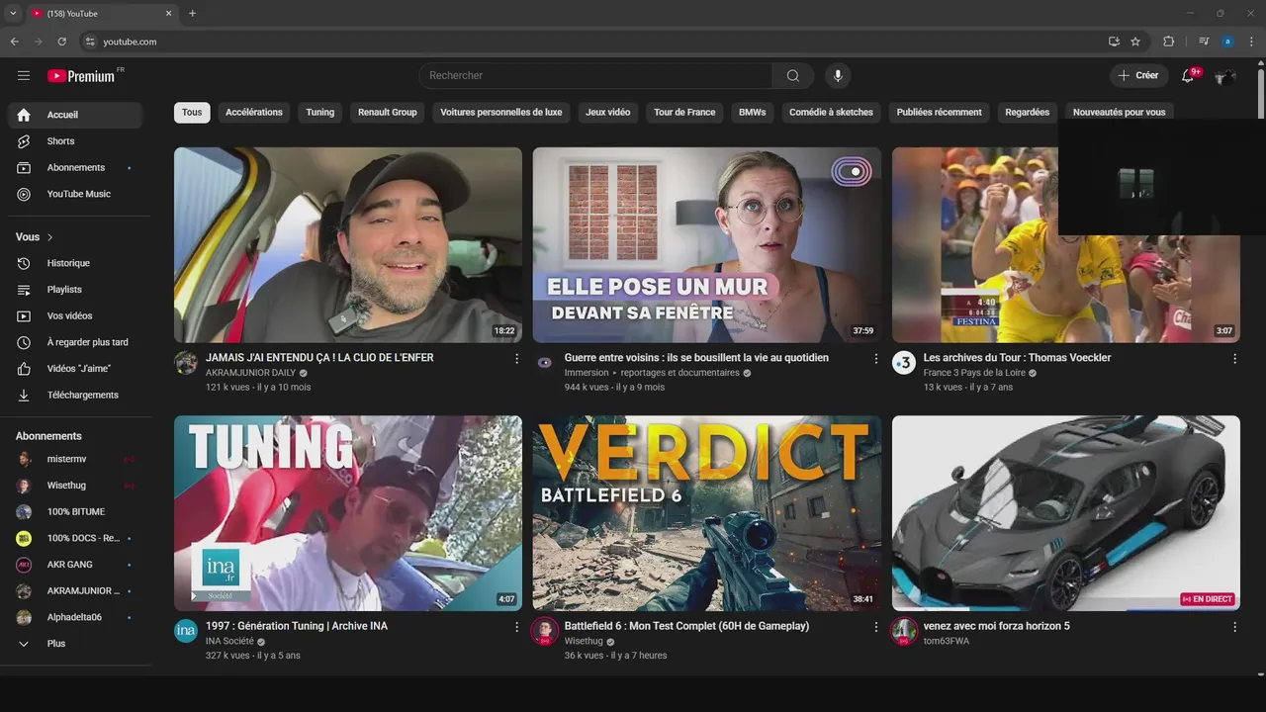This screenshot has width=1266, height=712.
Task: Select the Tour de France filter chip
Action: (684, 113)
